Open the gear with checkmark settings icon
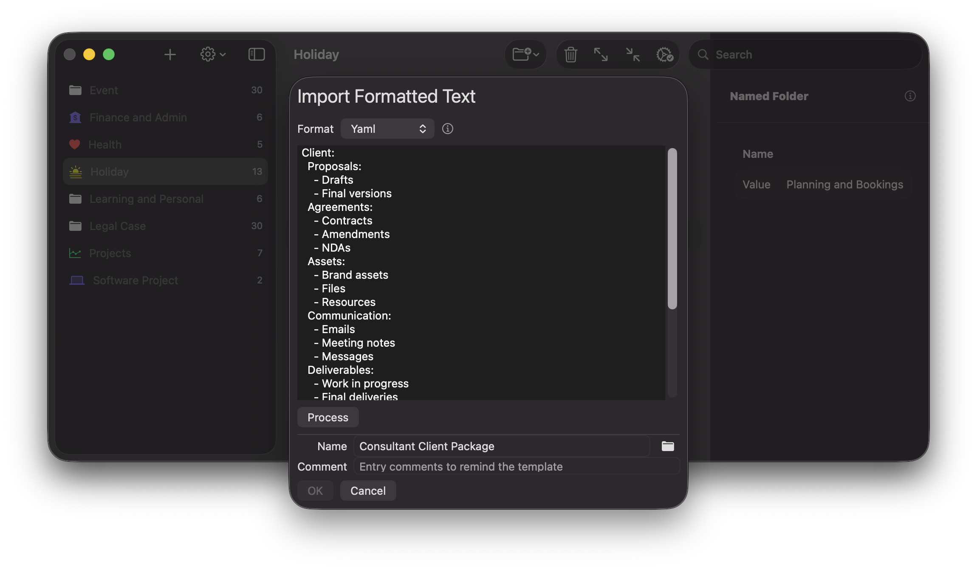The image size is (977, 572). (x=664, y=54)
